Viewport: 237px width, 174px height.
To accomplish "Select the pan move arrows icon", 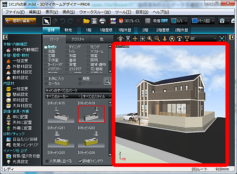I will pyautogui.click(x=135, y=38).
